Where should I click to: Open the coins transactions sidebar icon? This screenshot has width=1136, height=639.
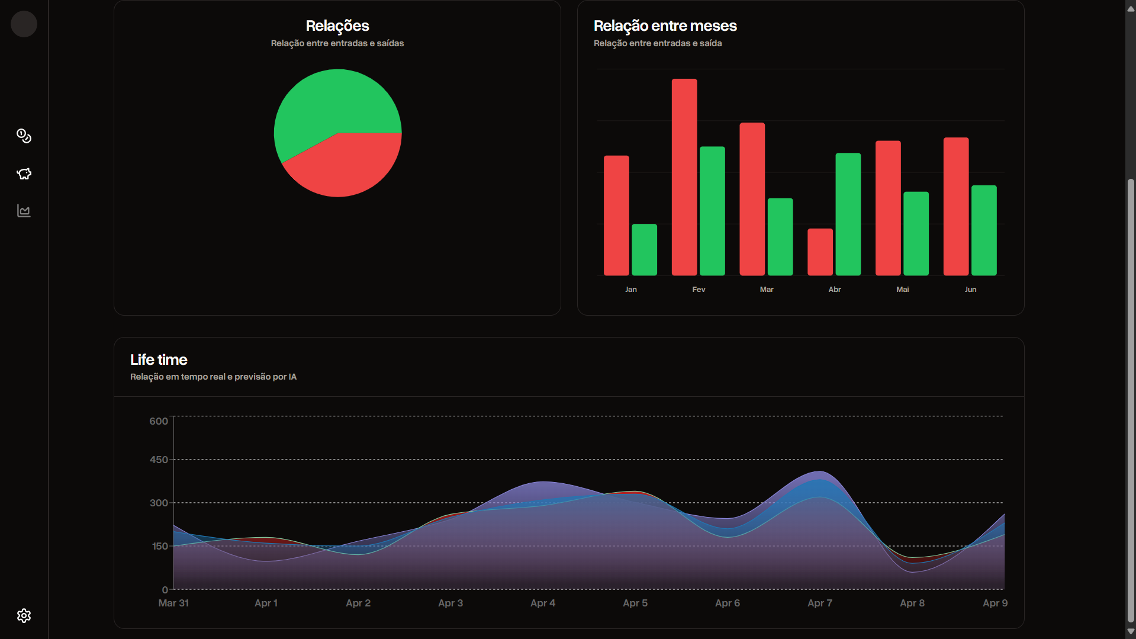click(24, 136)
